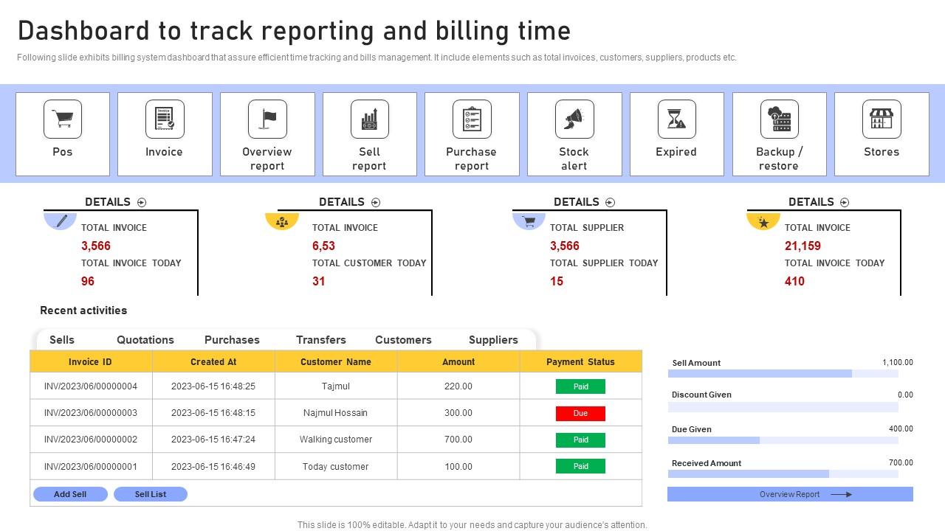Open the Pos shopping cart icon
This screenshot has width=945, height=531.
[x=63, y=119]
